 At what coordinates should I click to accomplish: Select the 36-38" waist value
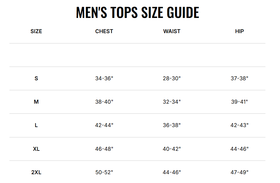tap(172, 125)
